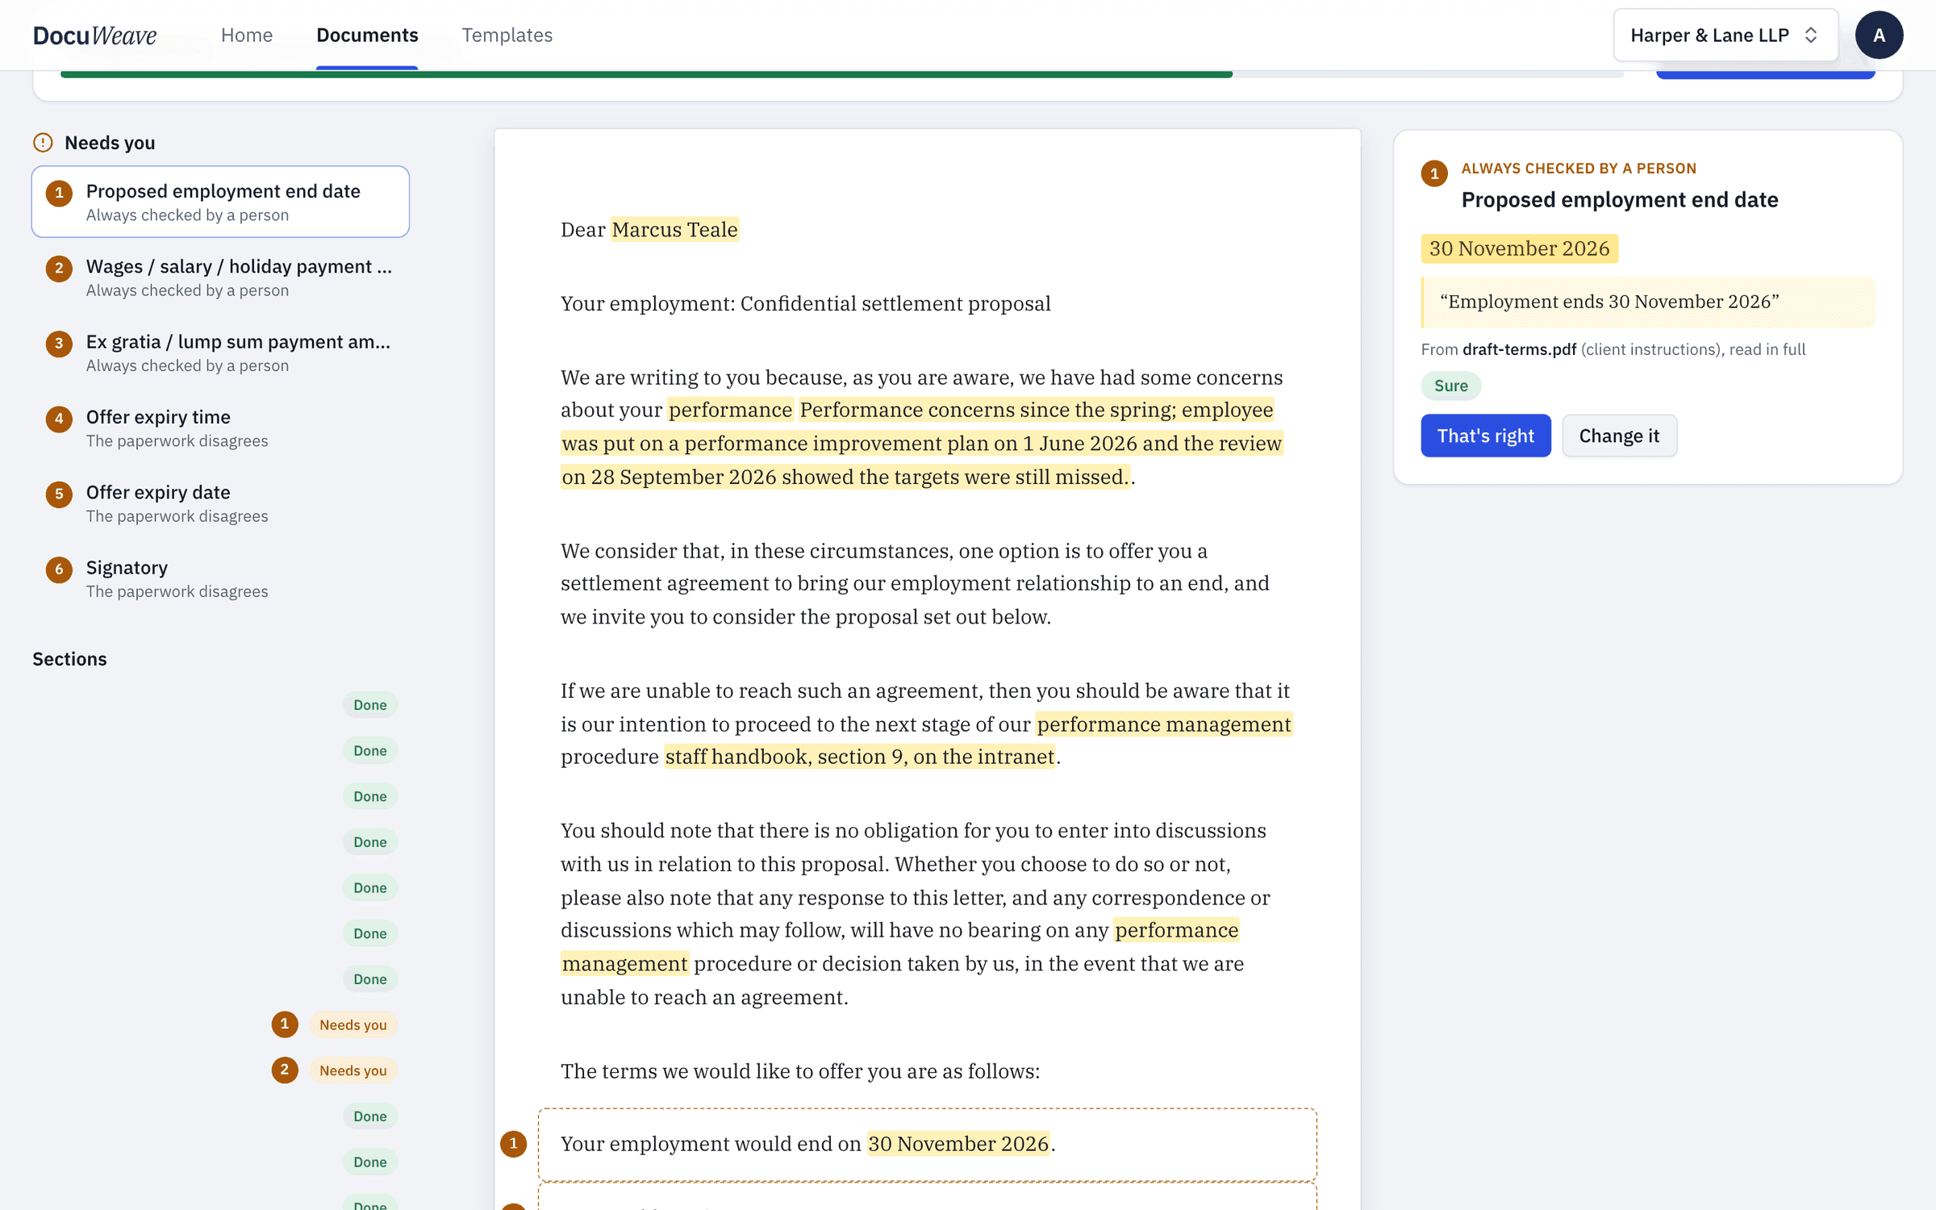The width and height of the screenshot is (1936, 1210).
Task: Select the Signatory item
Action: [x=220, y=578]
